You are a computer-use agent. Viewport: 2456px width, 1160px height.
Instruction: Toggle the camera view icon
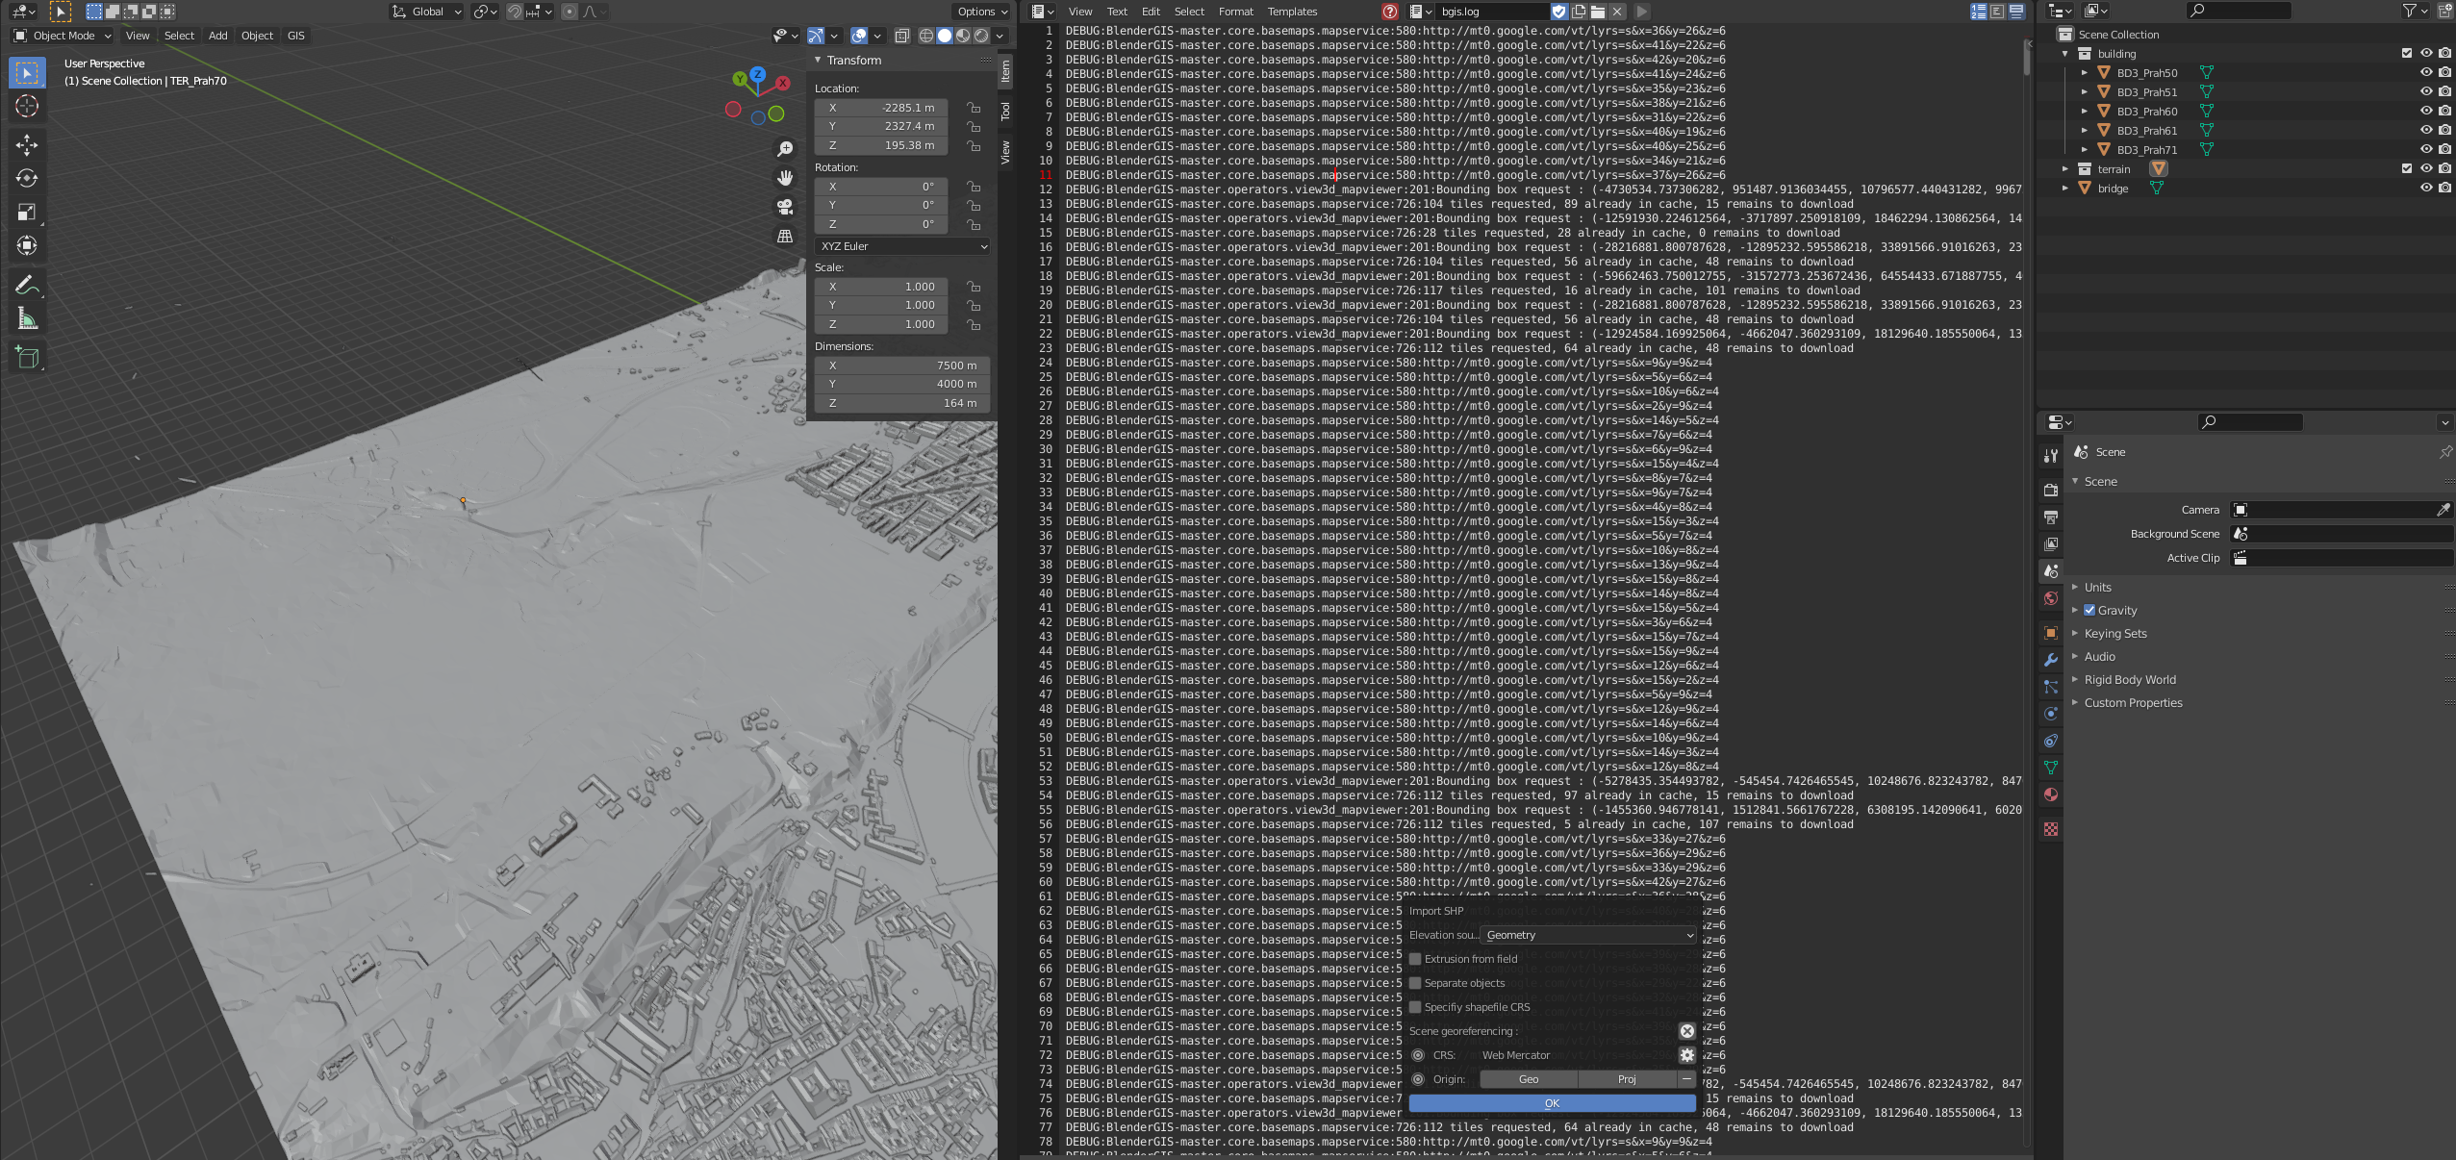(785, 207)
